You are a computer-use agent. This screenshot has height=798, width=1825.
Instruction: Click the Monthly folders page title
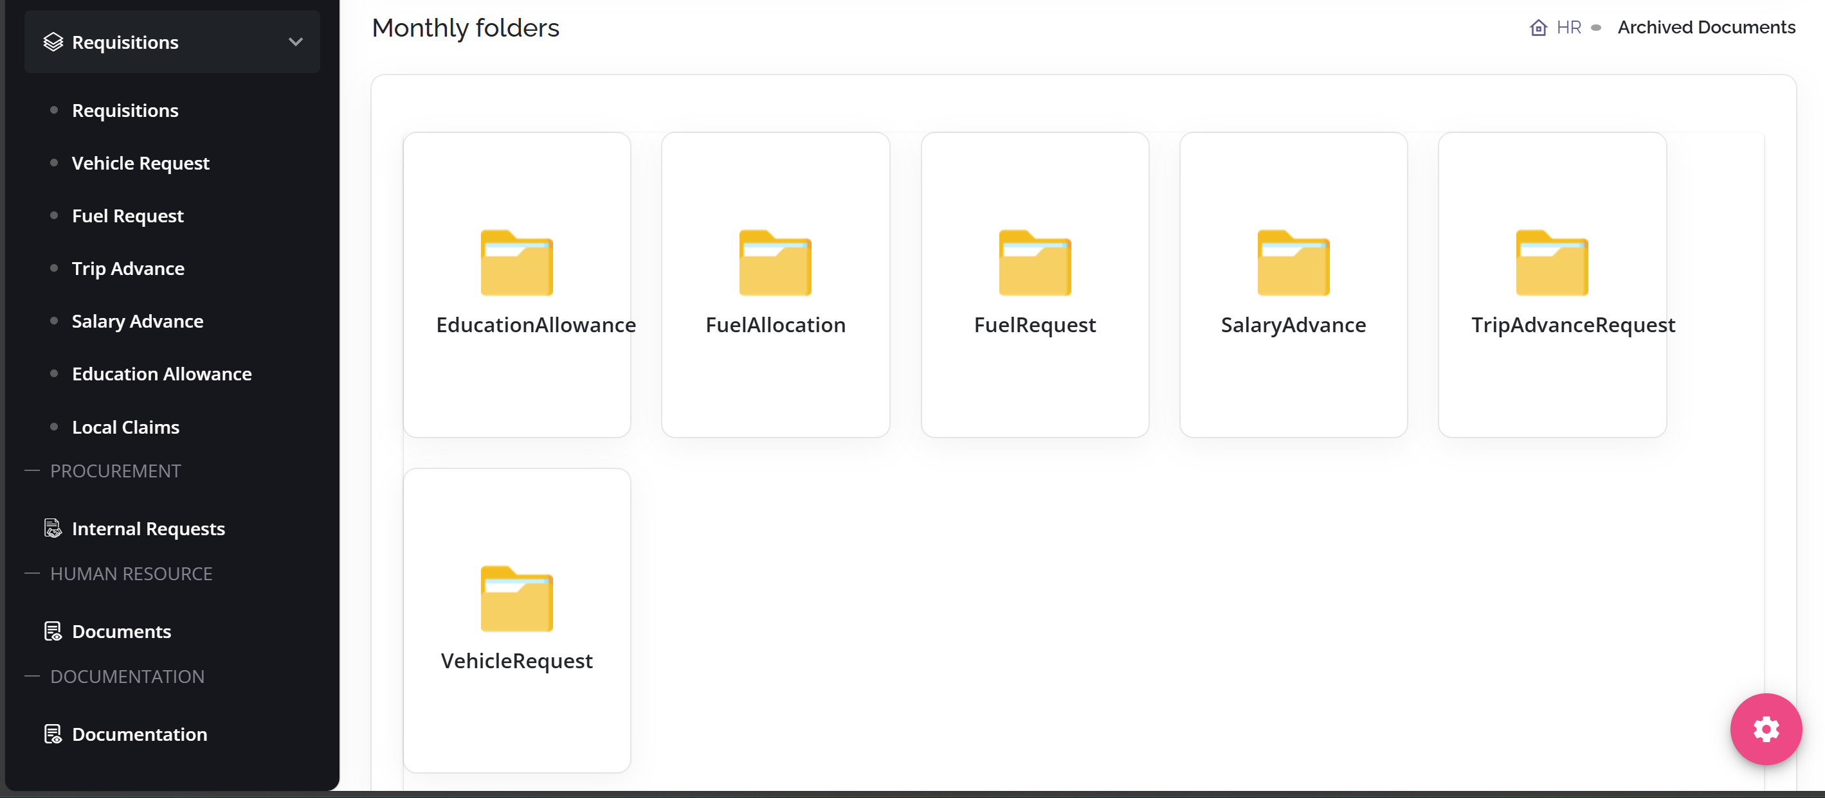pos(466,28)
